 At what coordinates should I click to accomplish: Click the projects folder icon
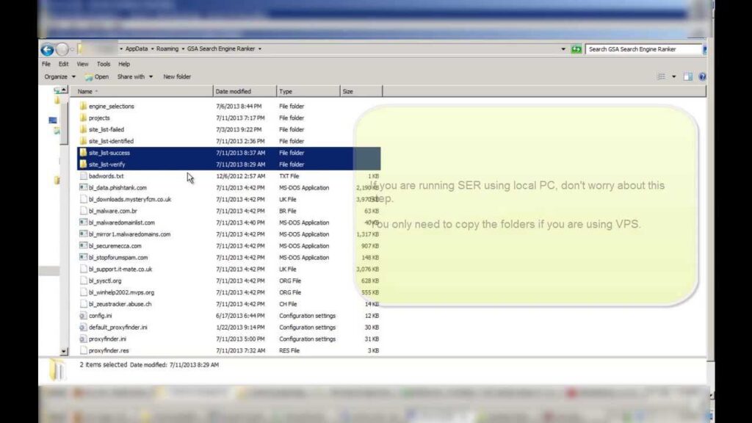pos(83,117)
